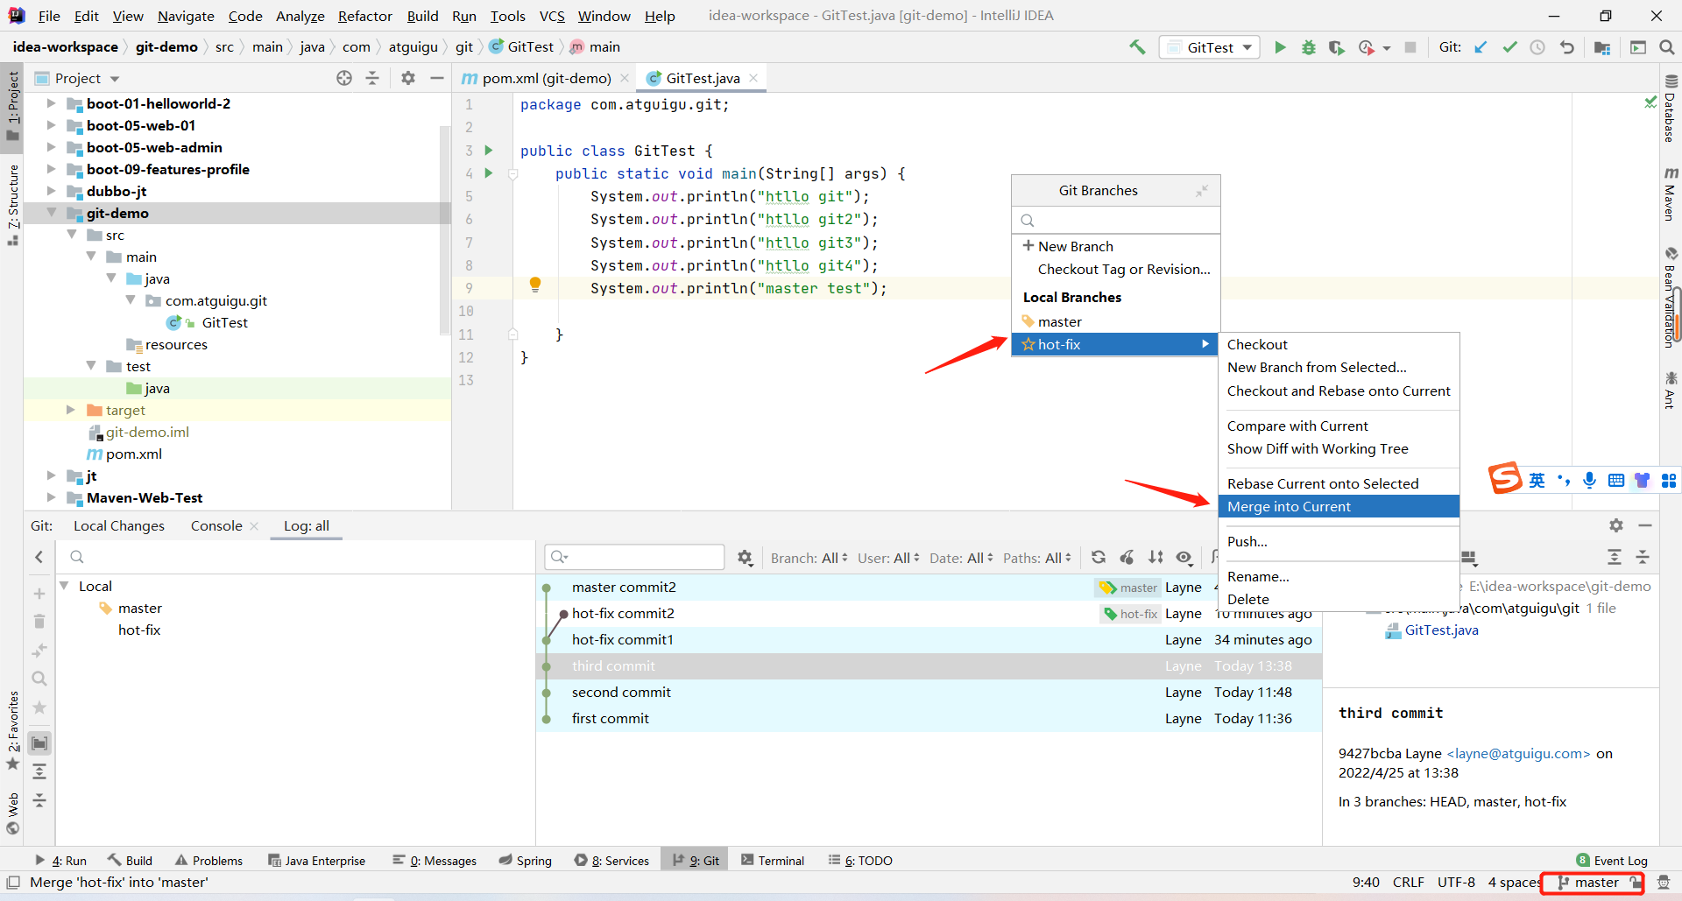This screenshot has width=1682, height=901.
Task: Toggle the Ant side panel button
Action: click(1670, 390)
